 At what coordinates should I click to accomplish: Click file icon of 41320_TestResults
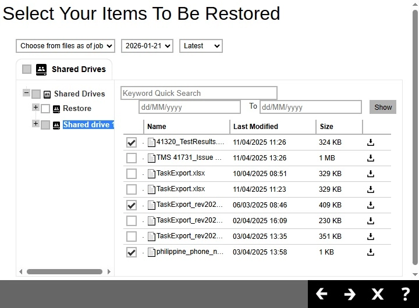tap(151, 142)
